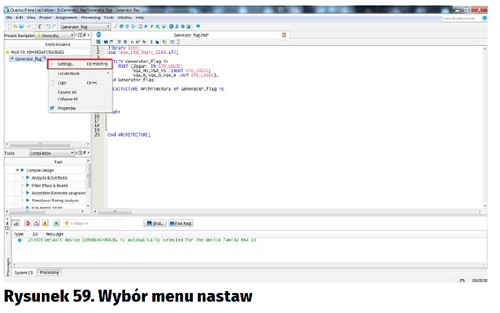The height and width of the screenshot is (313, 500).
Task: Toggle the All messages filter button
Action: coord(16,224)
